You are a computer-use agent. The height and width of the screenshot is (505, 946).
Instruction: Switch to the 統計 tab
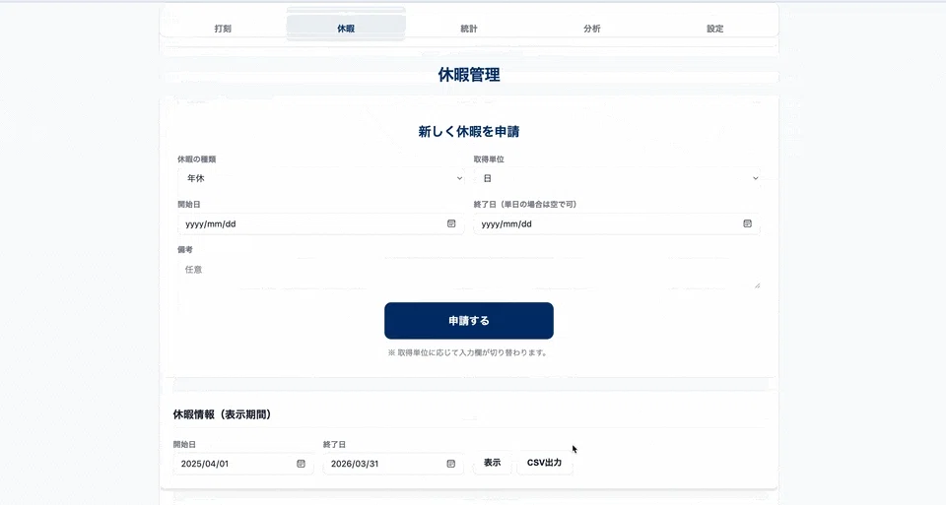pyautogui.click(x=469, y=29)
